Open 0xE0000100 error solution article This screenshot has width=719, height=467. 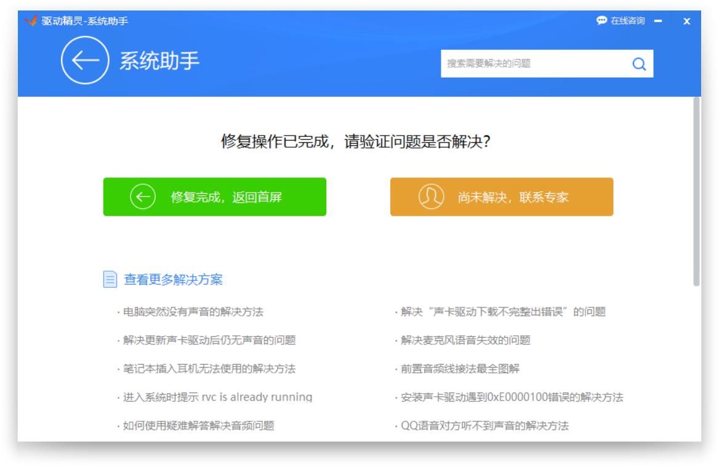click(512, 397)
